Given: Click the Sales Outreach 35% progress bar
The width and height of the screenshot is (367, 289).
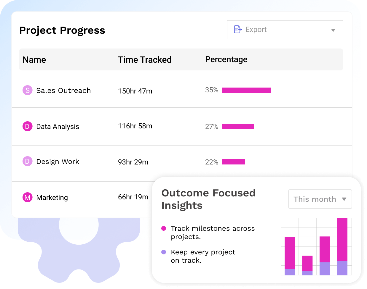Looking at the screenshot, I should point(246,90).
